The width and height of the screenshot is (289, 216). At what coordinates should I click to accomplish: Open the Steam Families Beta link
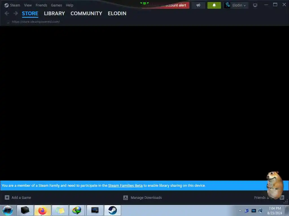(125, 186)
